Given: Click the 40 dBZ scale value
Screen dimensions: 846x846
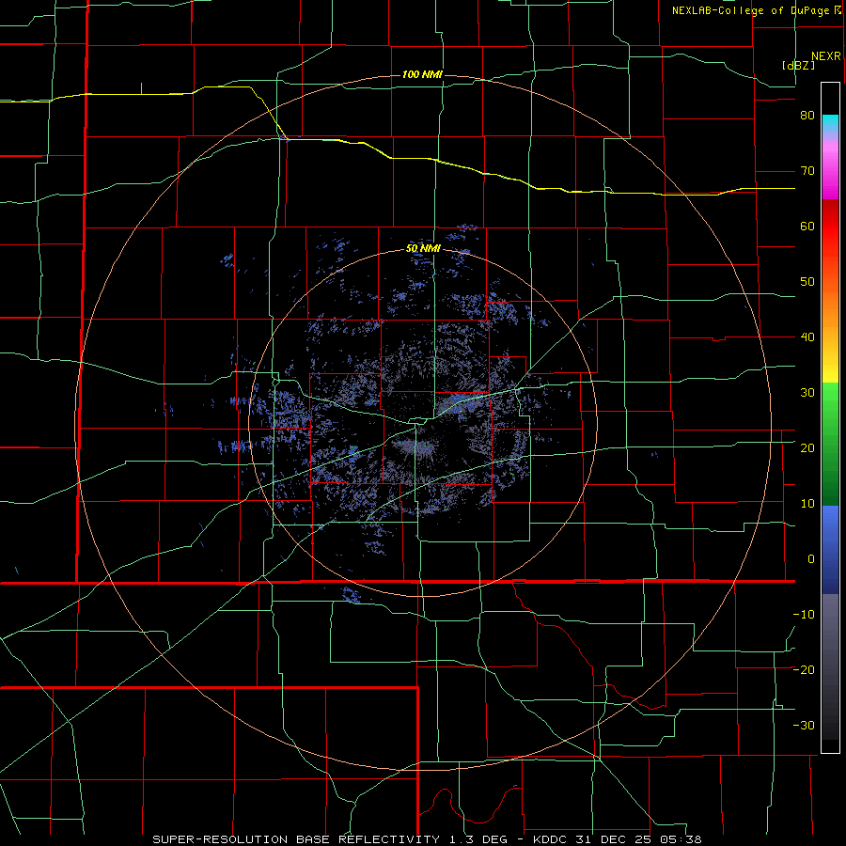Looking at the screenshot, I should [x=807, y=337].
